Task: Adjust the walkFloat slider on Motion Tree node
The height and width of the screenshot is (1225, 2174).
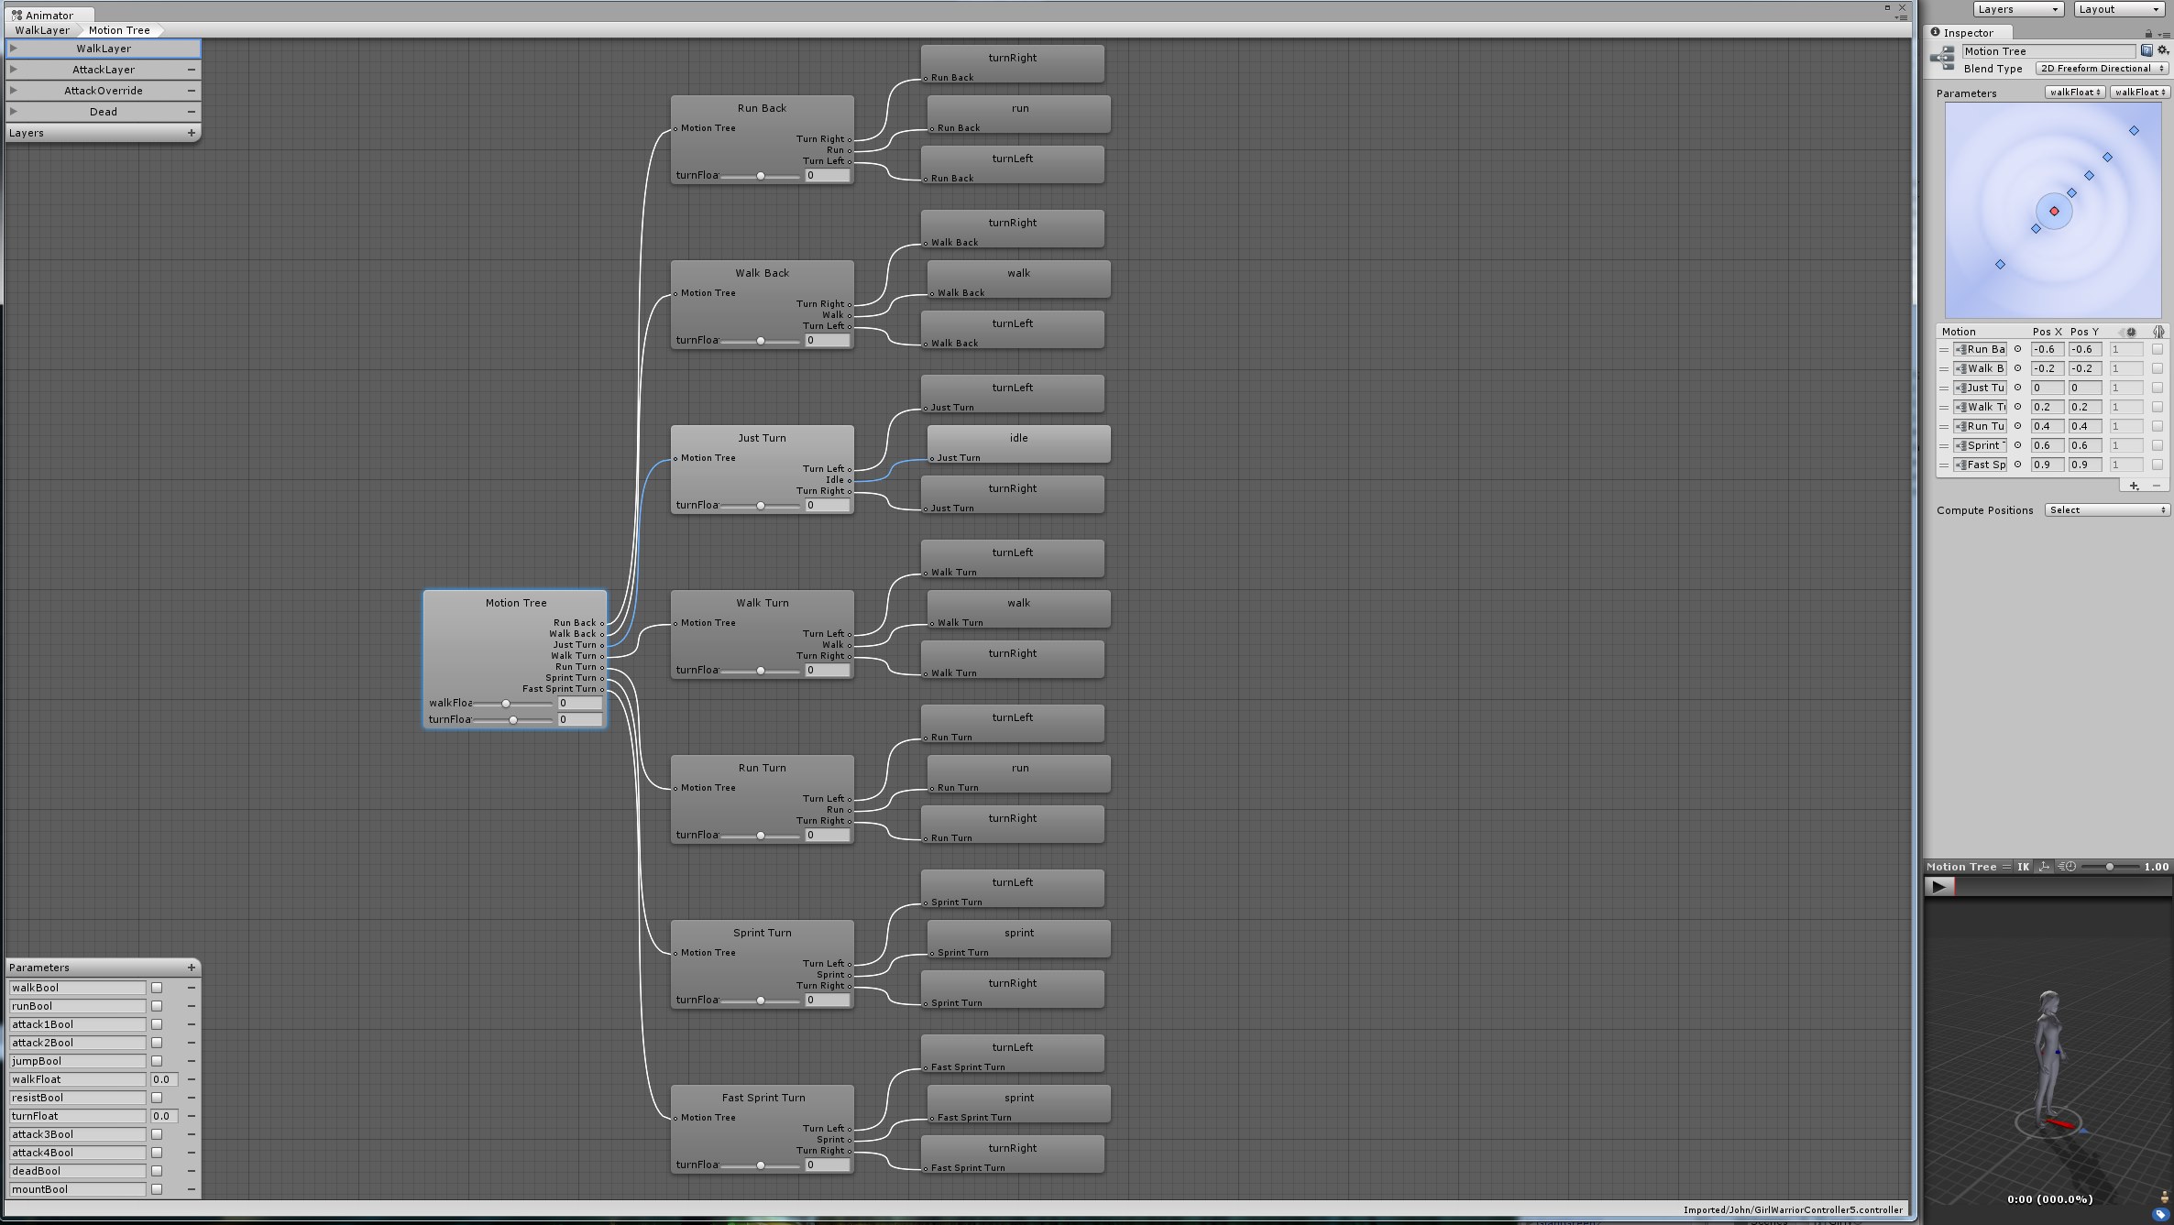Action: [x=513, y=704]
